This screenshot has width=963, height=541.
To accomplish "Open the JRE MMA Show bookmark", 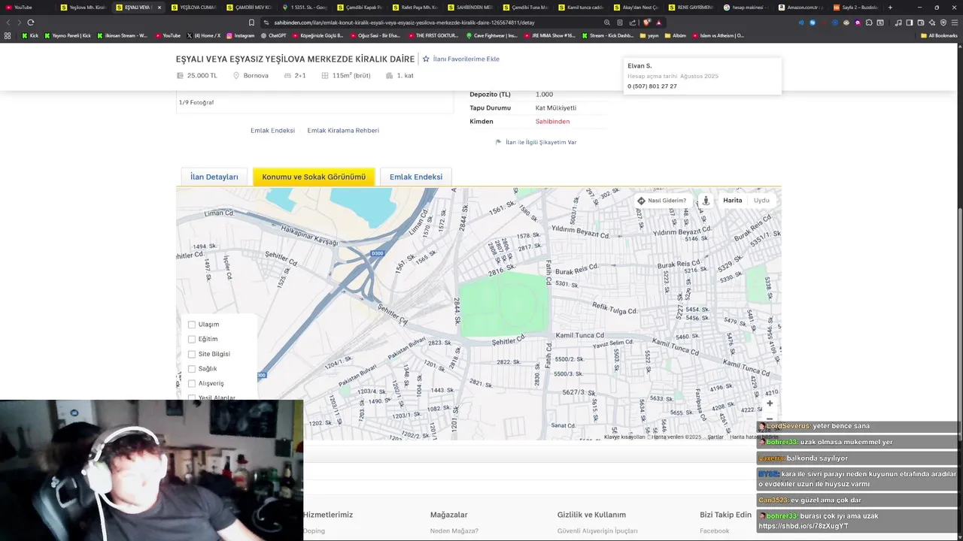I will click(548, 35).
